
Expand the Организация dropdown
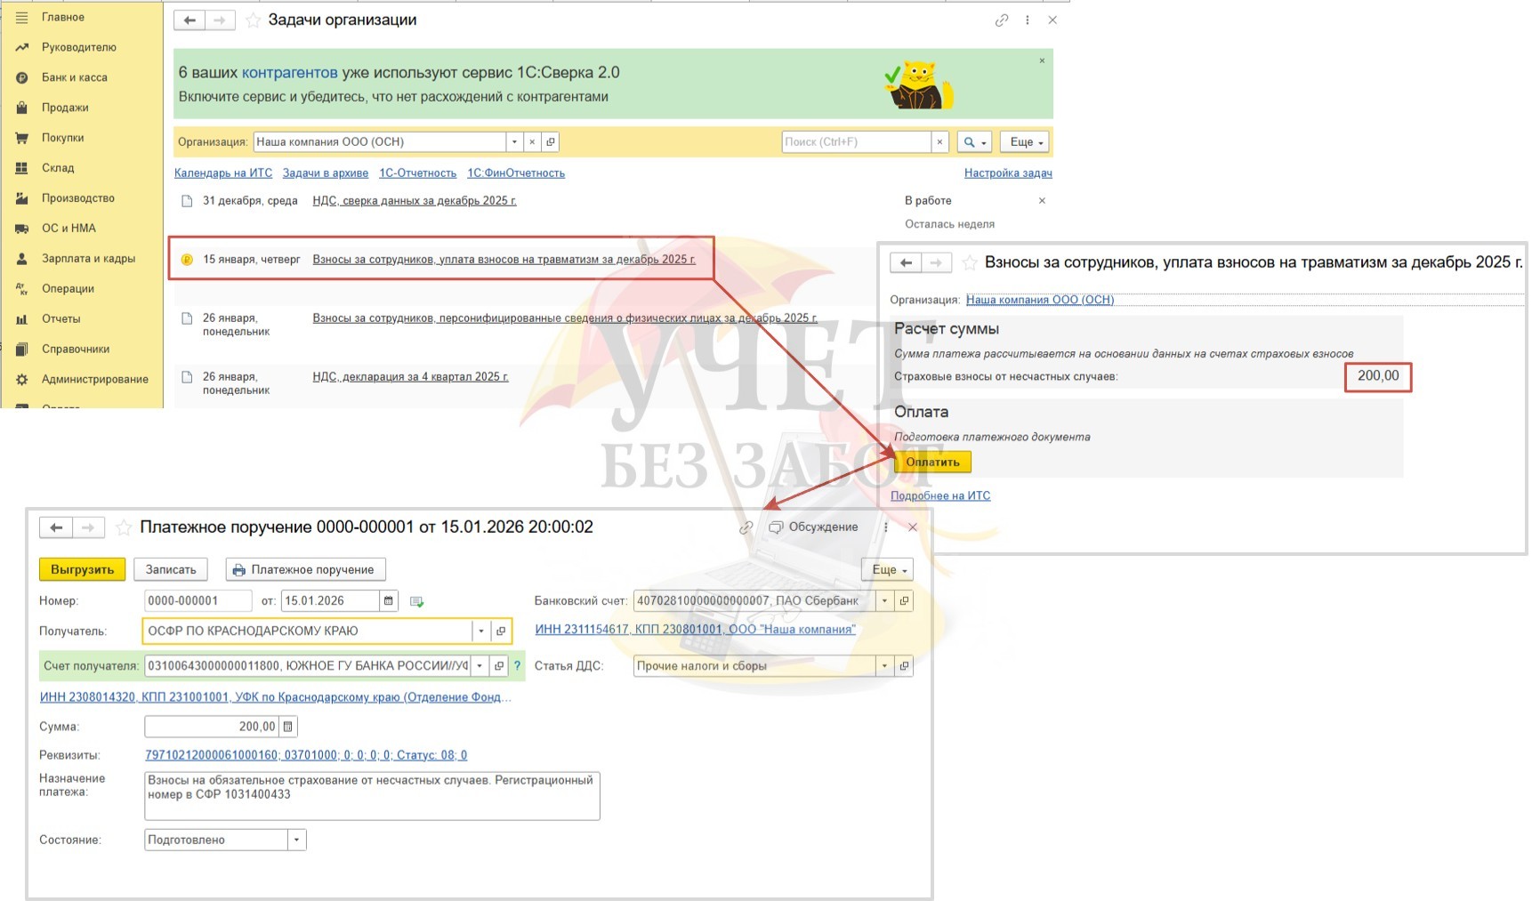(x=514, y=142)
